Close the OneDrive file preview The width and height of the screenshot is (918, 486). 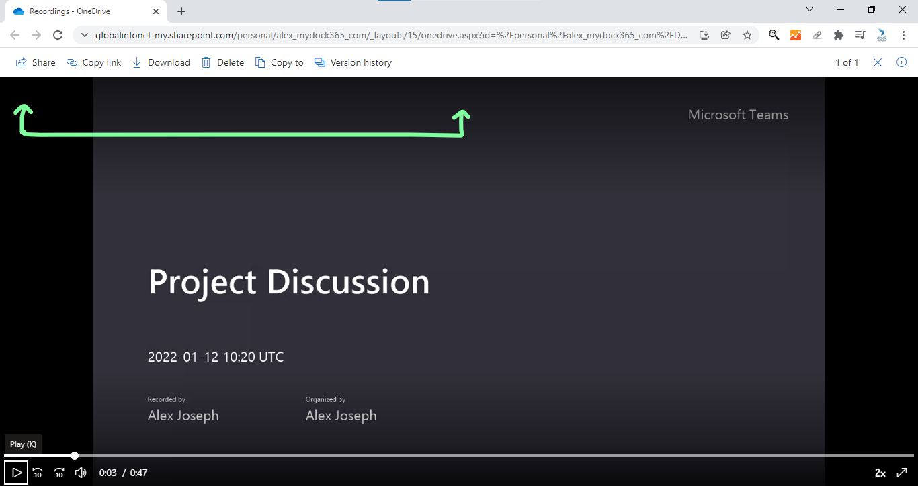(x=878, y=62)
